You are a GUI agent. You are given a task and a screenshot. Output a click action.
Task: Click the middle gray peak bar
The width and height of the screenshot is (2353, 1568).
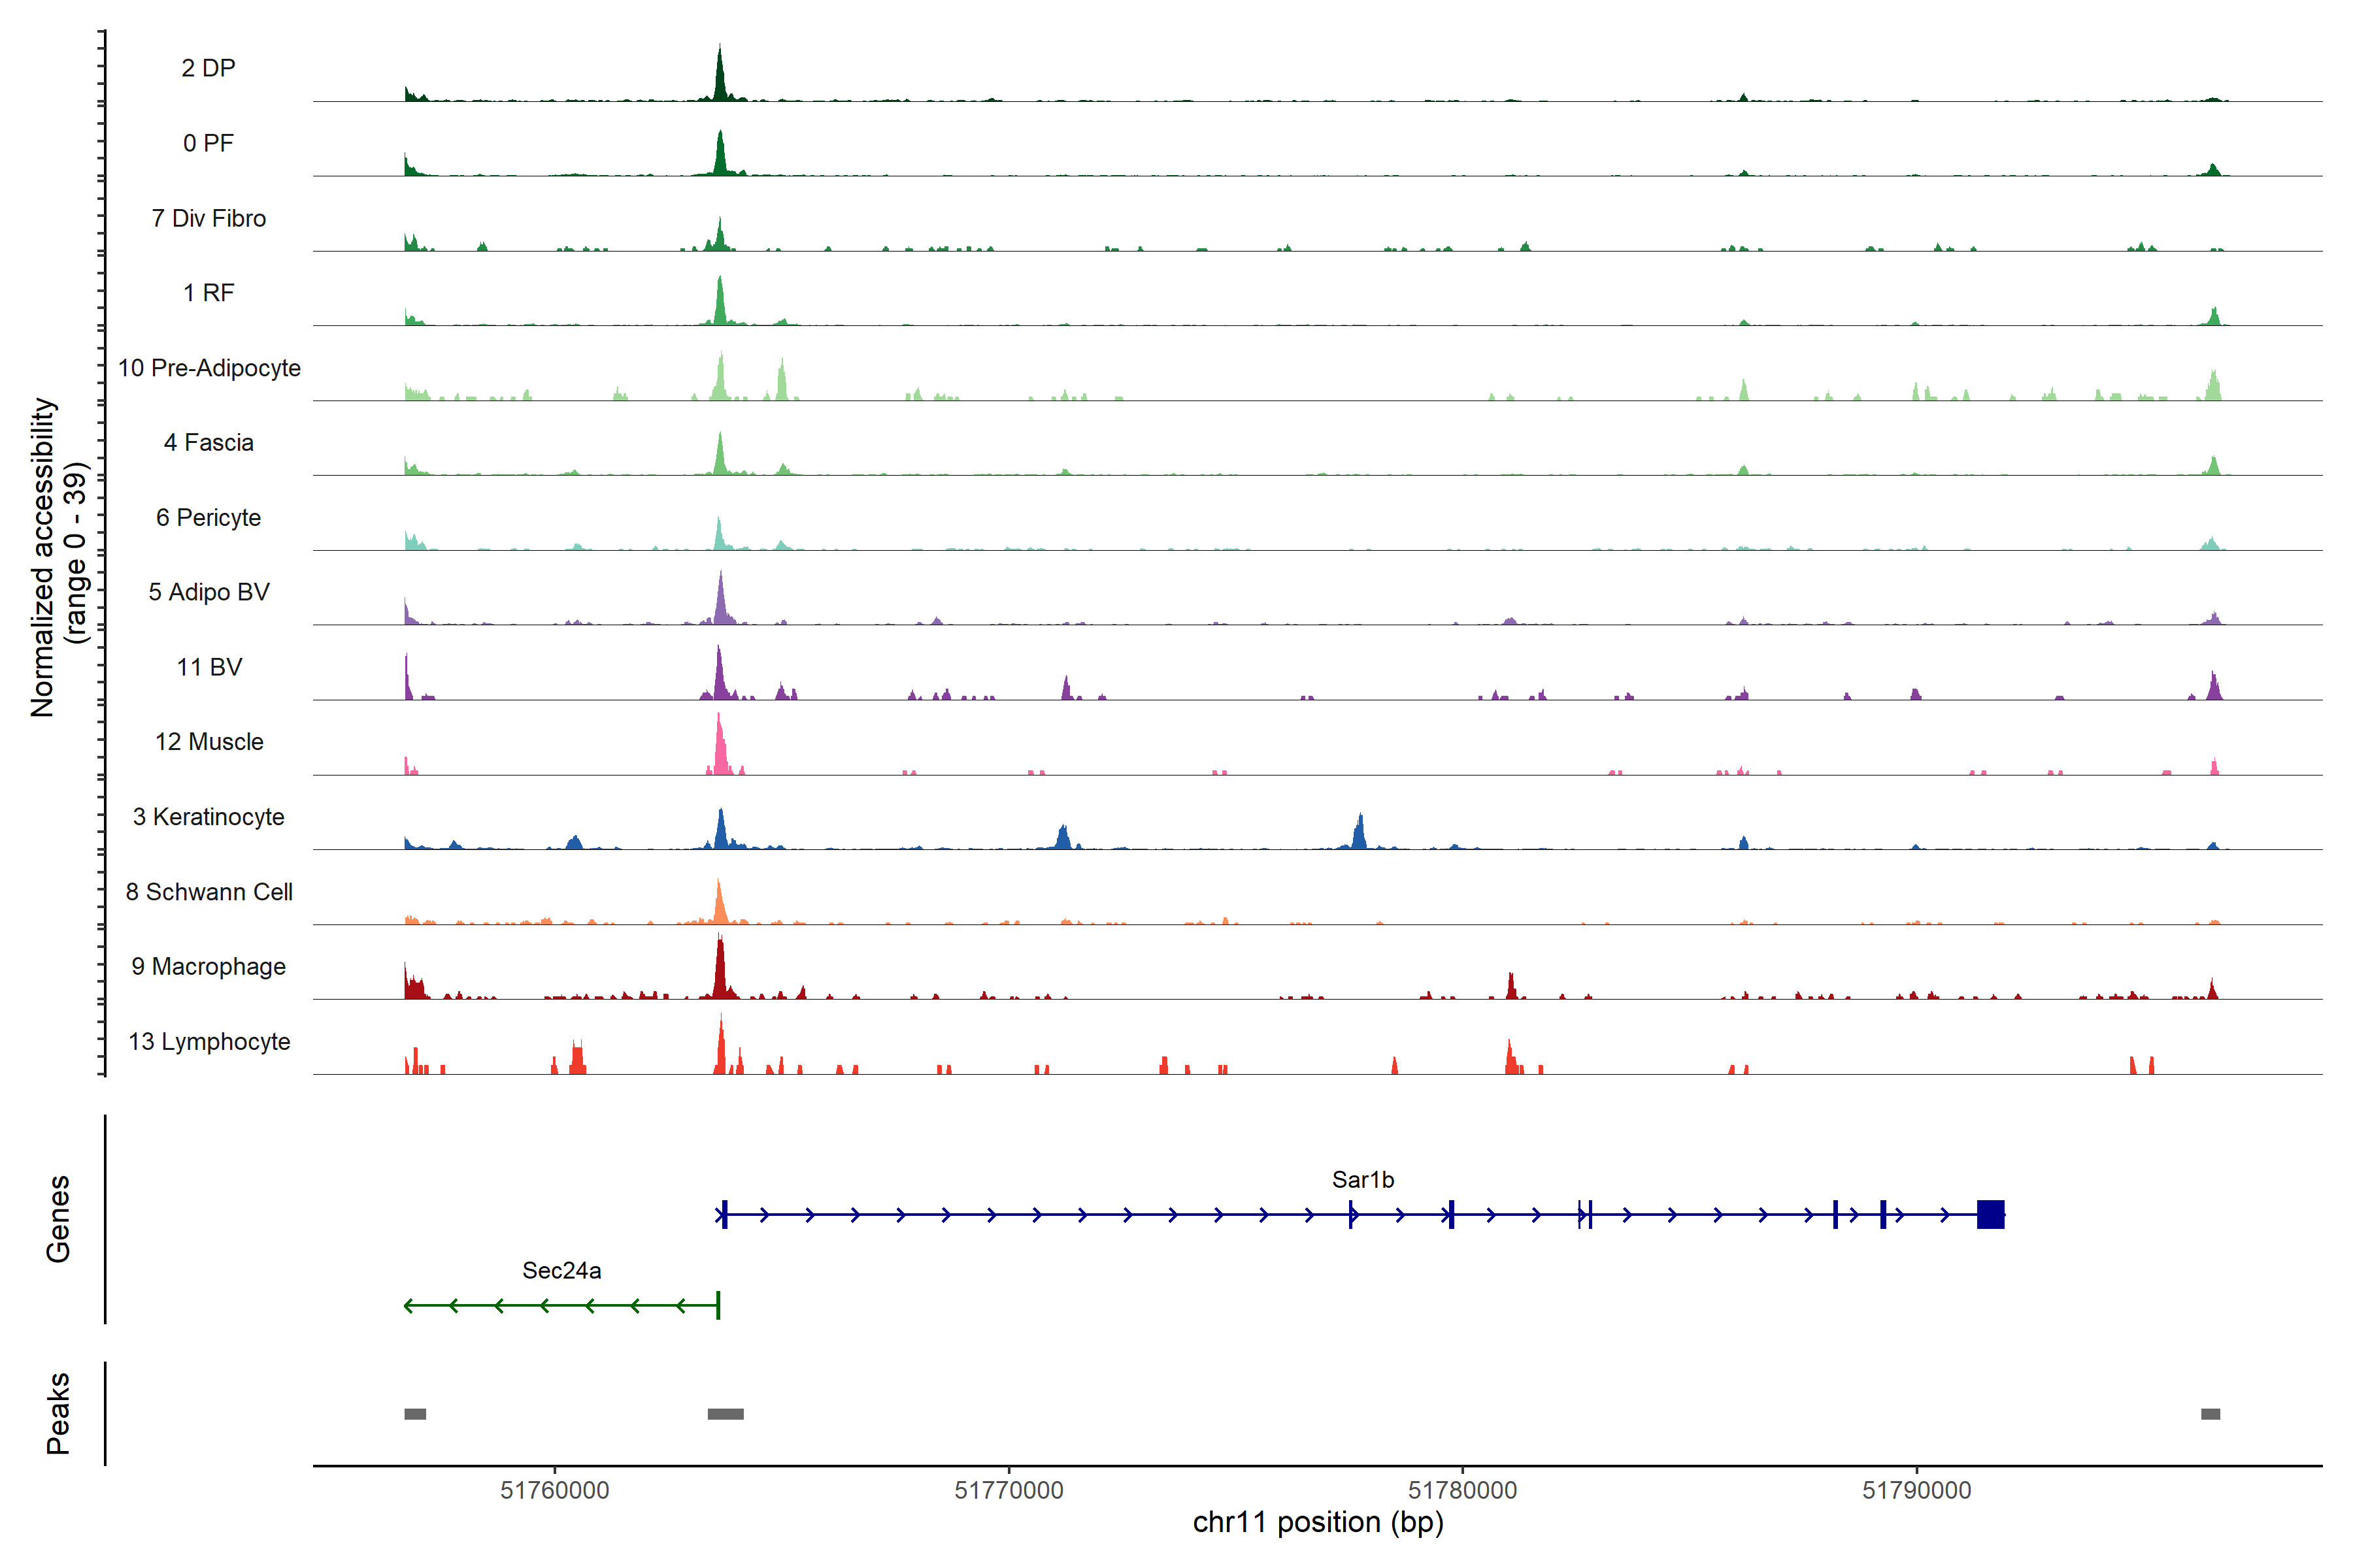[x=726, y=1413]
